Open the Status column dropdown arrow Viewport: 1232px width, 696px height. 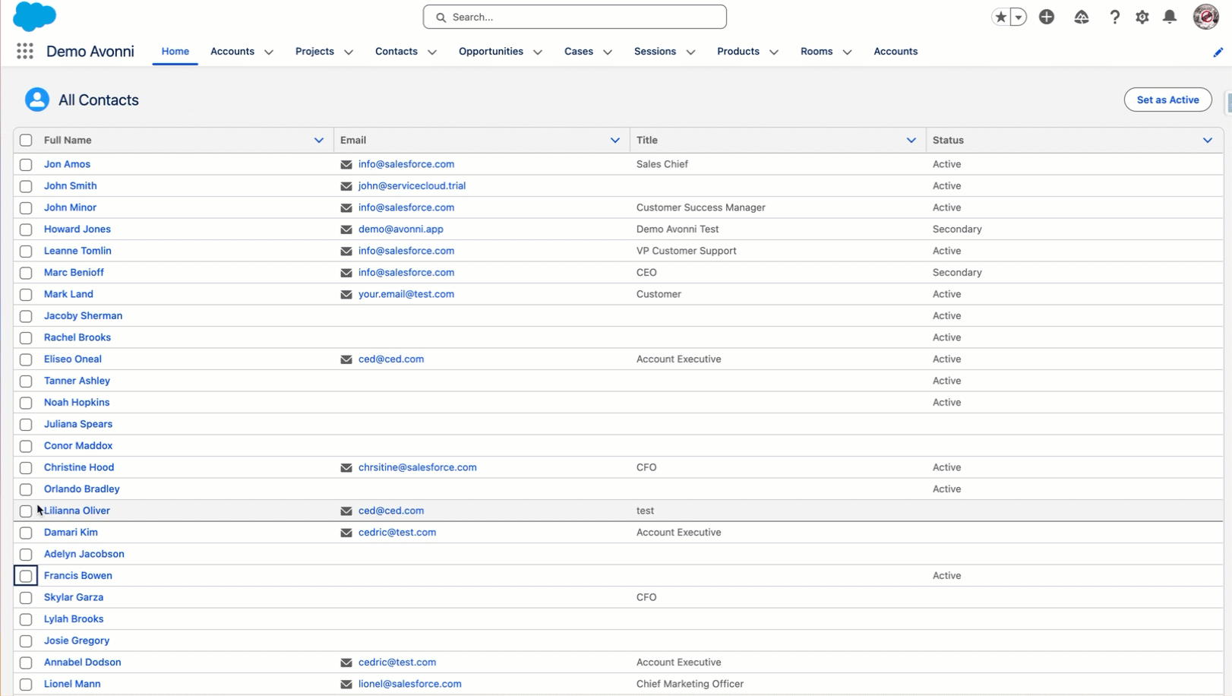[1207, 140]
